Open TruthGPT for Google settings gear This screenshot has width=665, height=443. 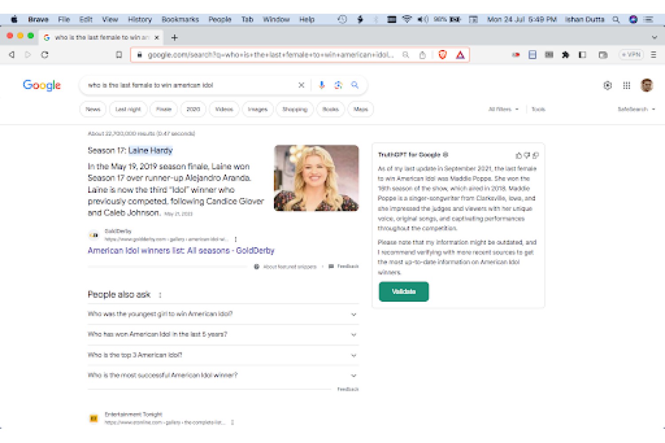(x=446, y=155)
